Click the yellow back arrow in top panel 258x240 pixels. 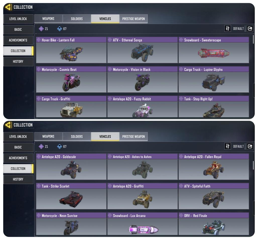(x=8, y=7)
